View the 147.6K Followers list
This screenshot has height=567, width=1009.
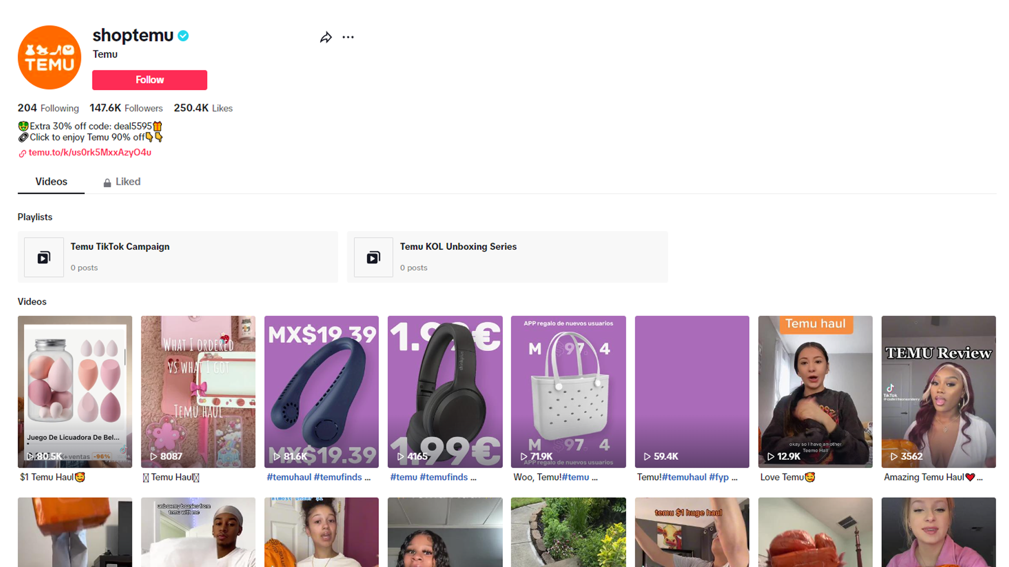click(126, 108)
